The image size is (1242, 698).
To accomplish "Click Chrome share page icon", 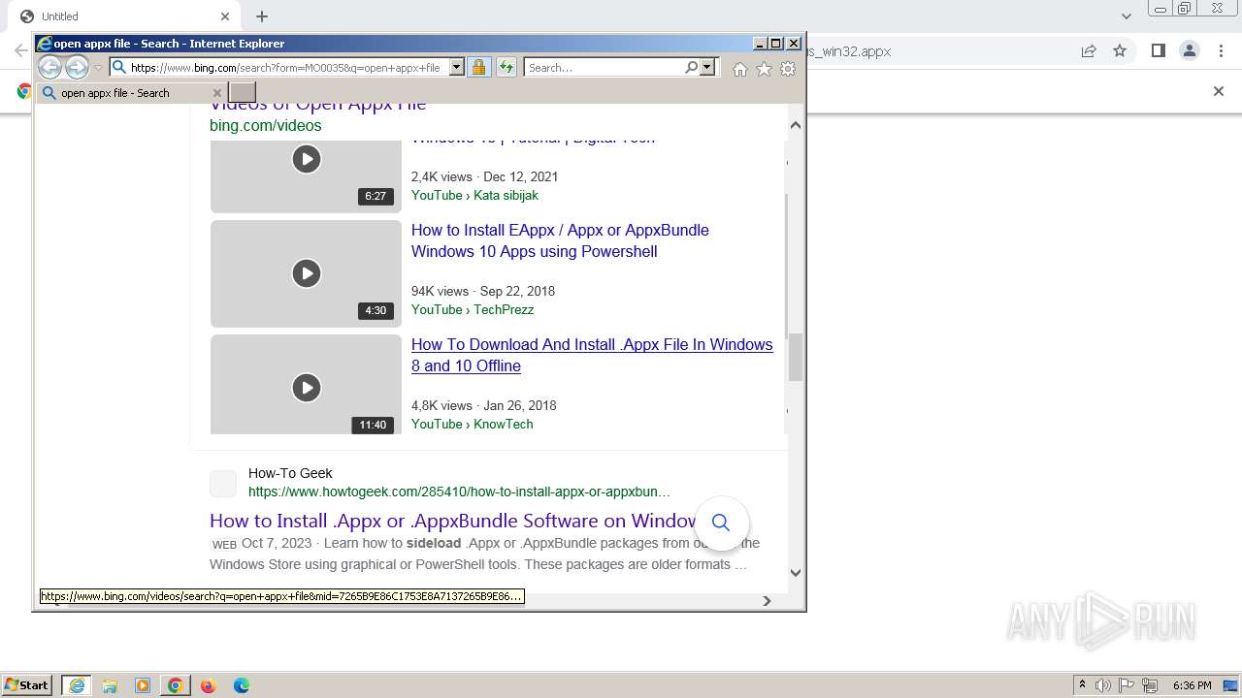I will [x=1089, y=51].
